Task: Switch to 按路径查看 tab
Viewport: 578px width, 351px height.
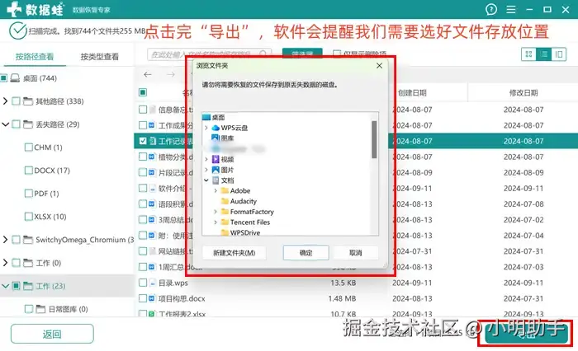Action: point(35,57)
